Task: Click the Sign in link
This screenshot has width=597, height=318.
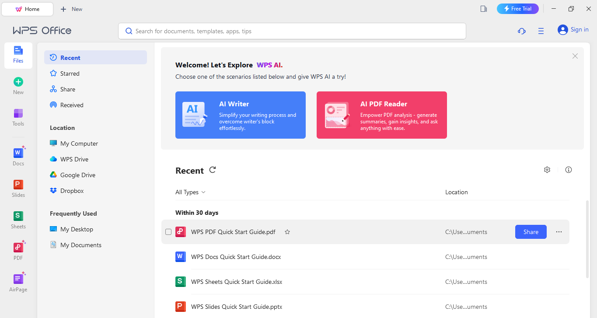Action: [580, 30]
